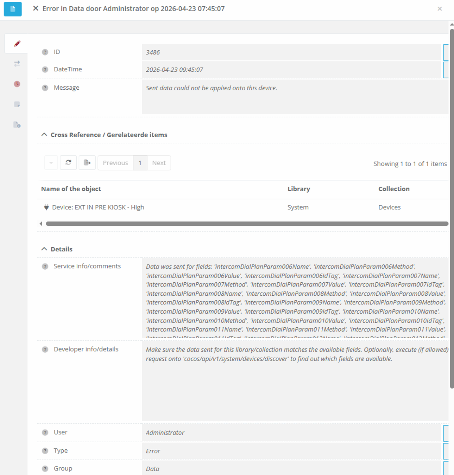
Task: Click help icon beside Service info/comments
Action: pyautogui.click(x=45, y=267)
